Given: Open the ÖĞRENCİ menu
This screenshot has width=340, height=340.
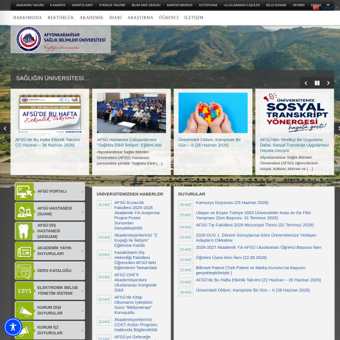Looking at the screenshot, I should 168,18.
